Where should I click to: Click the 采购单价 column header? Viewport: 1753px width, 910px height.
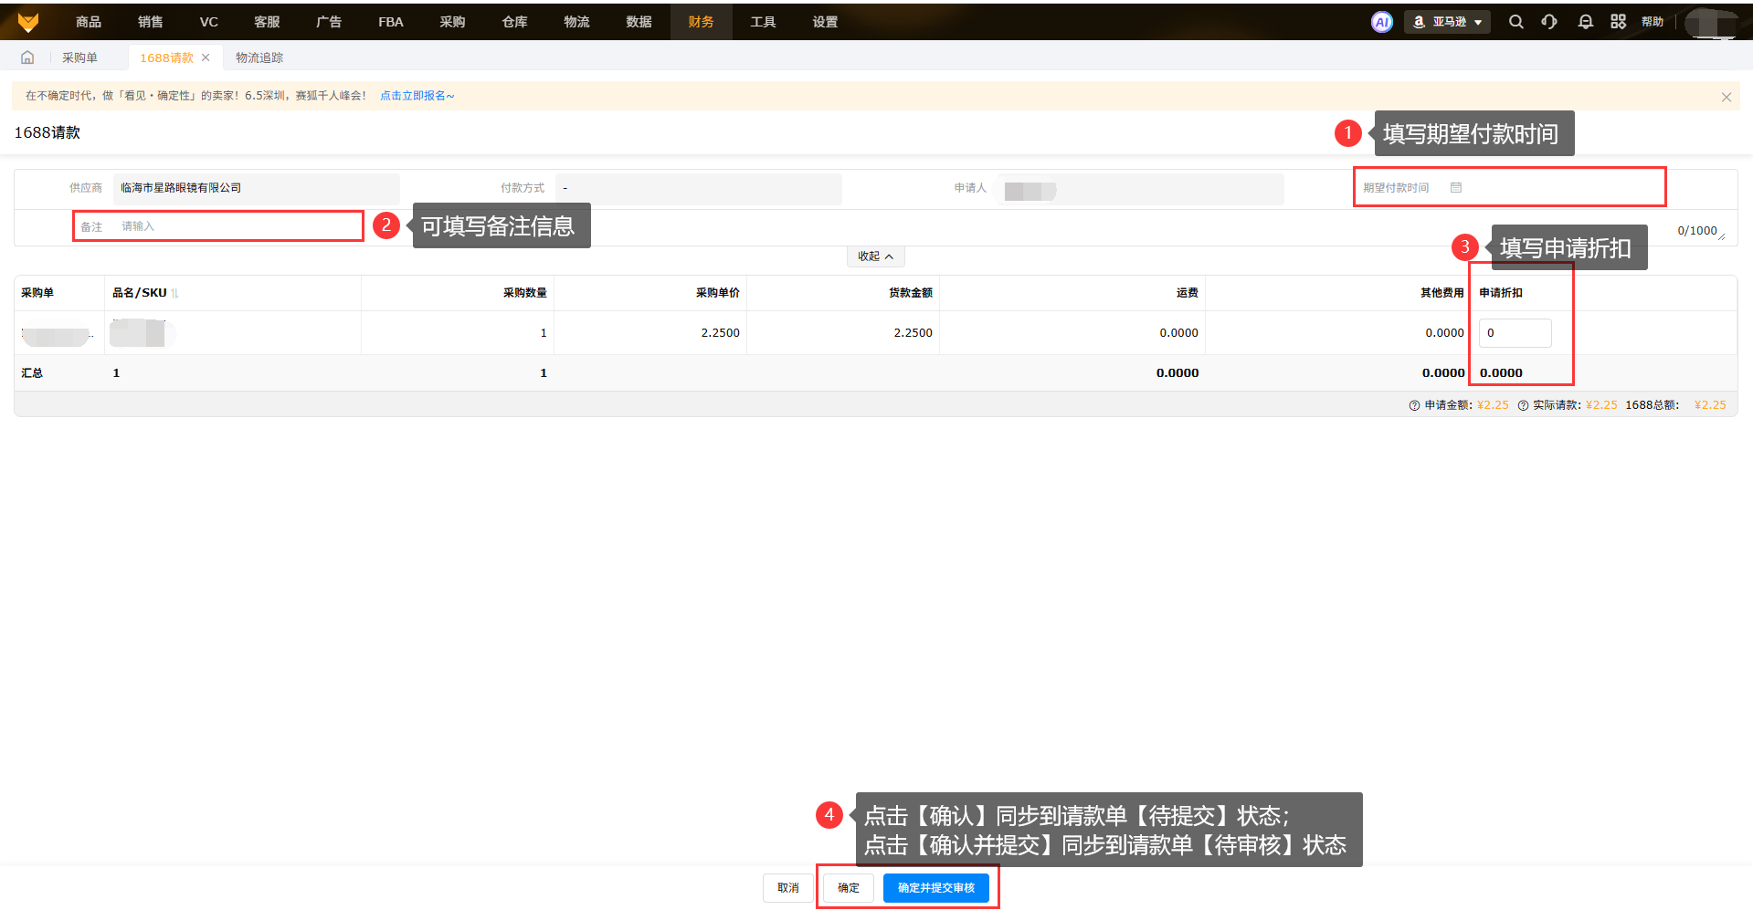click(718, 293)
